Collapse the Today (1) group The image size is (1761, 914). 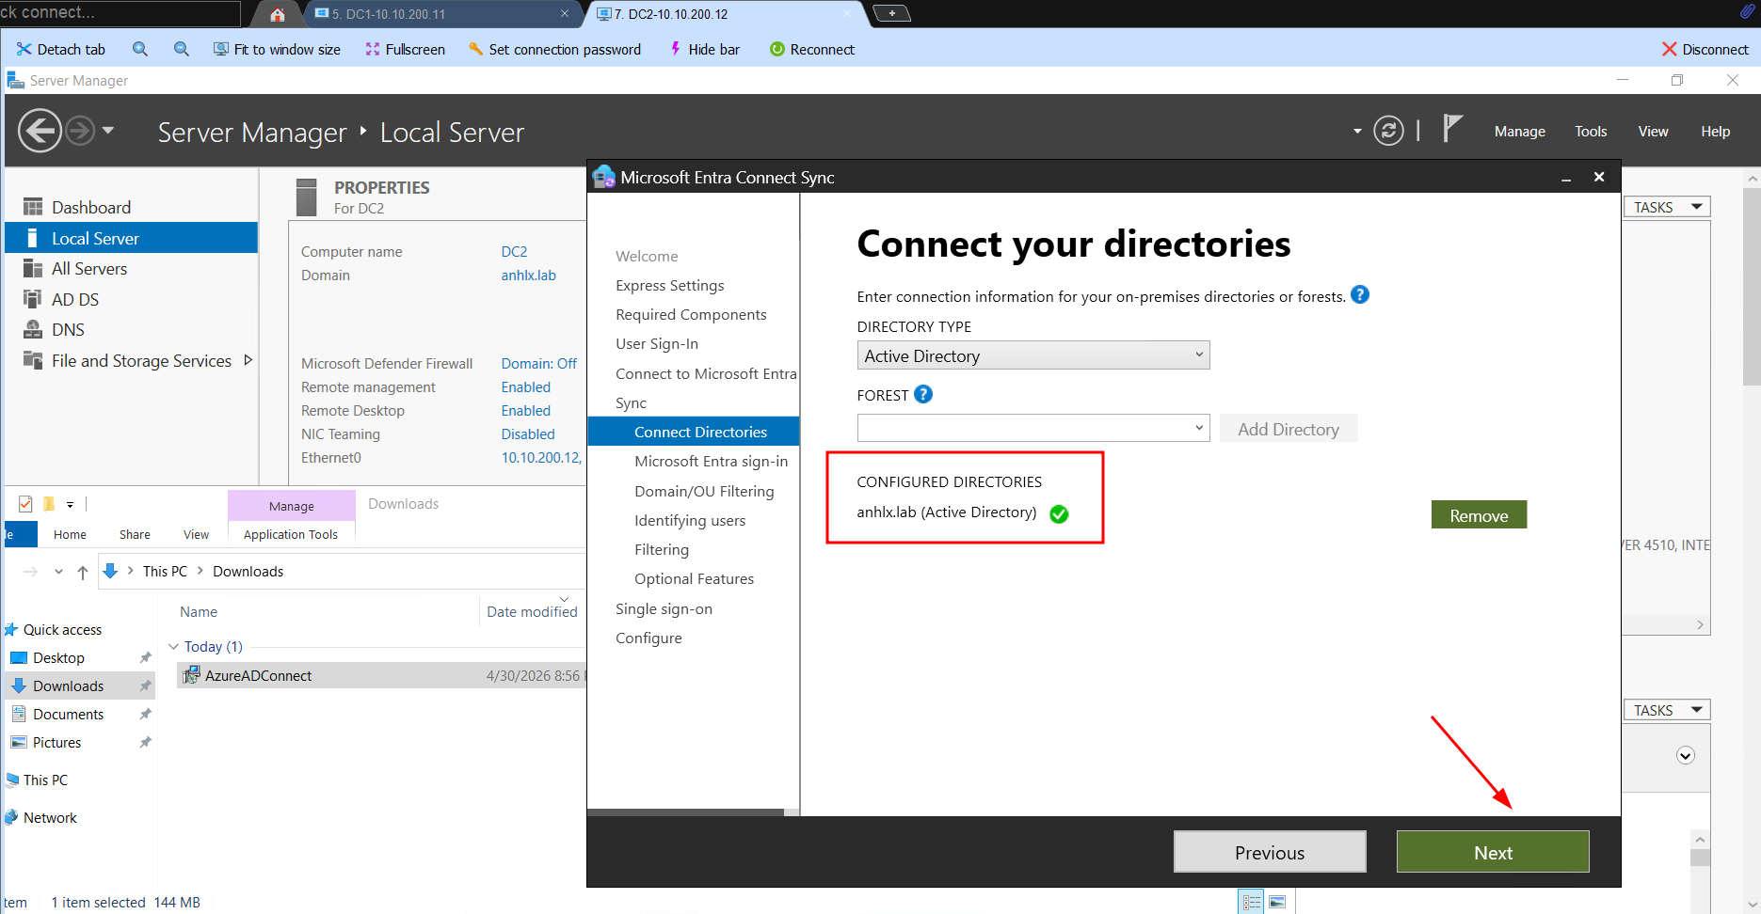pos(173,647)
